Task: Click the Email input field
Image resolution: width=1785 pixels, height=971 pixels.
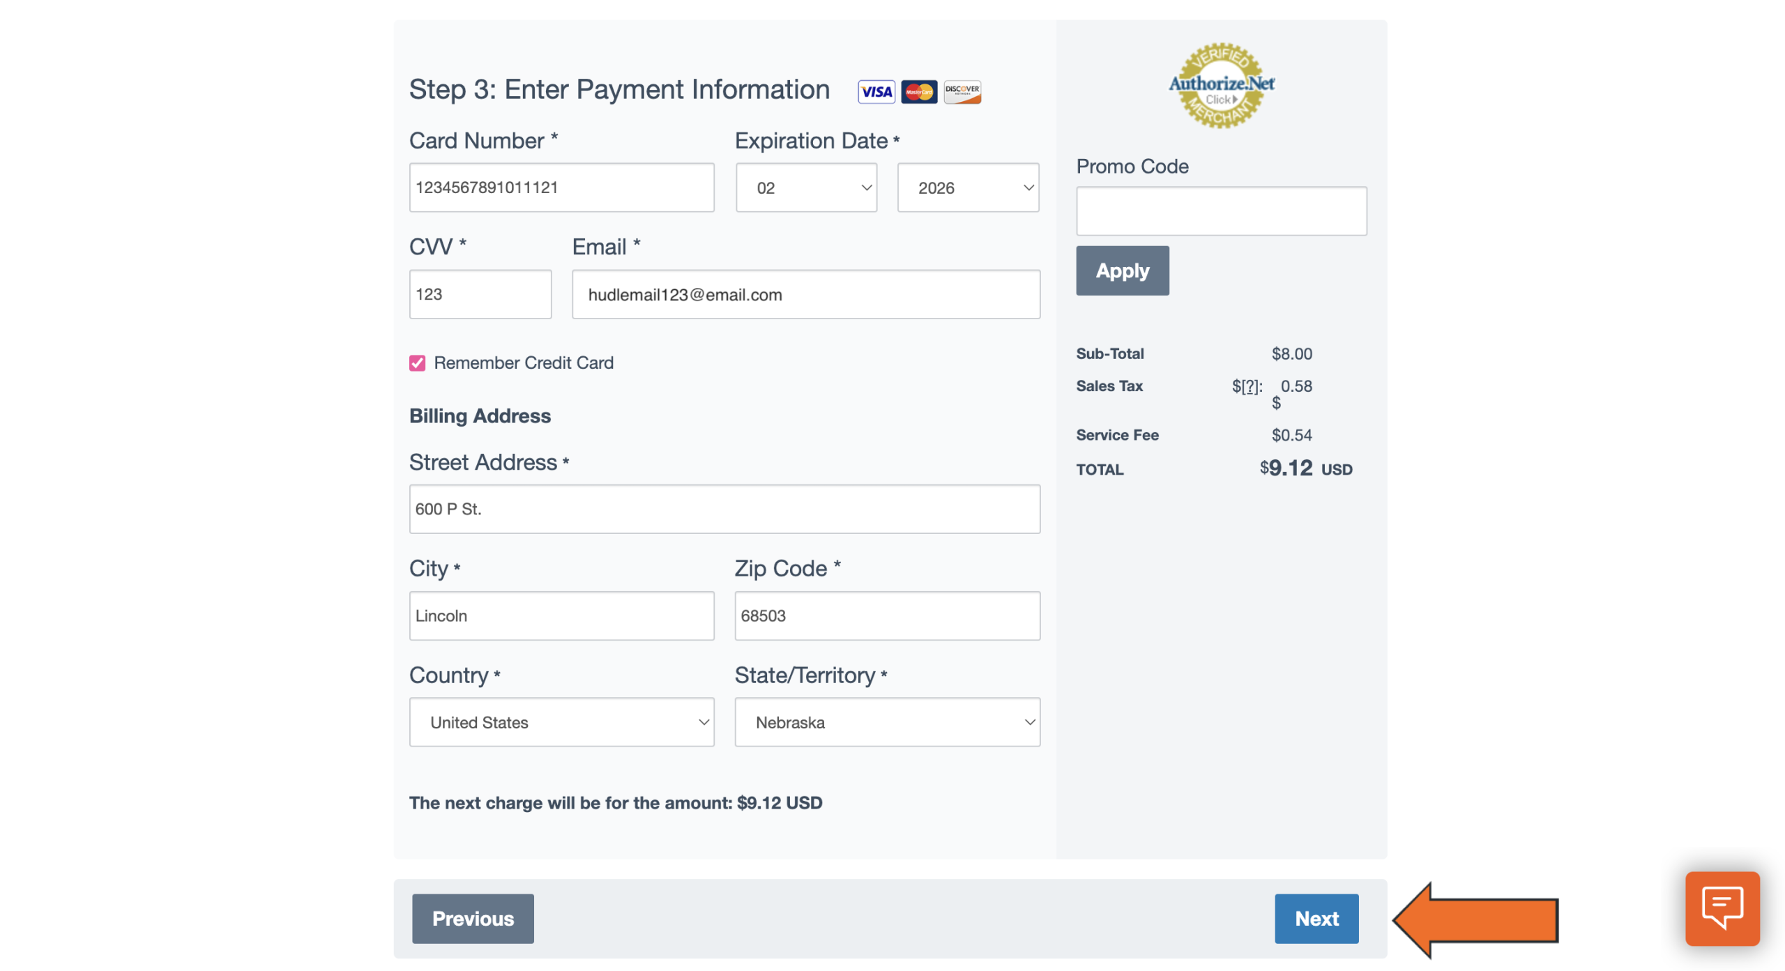Action: click(805, 294)
